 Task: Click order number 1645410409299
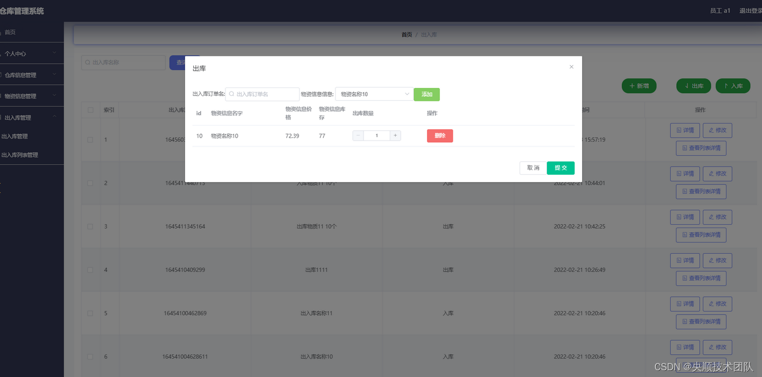coord(185,270)
